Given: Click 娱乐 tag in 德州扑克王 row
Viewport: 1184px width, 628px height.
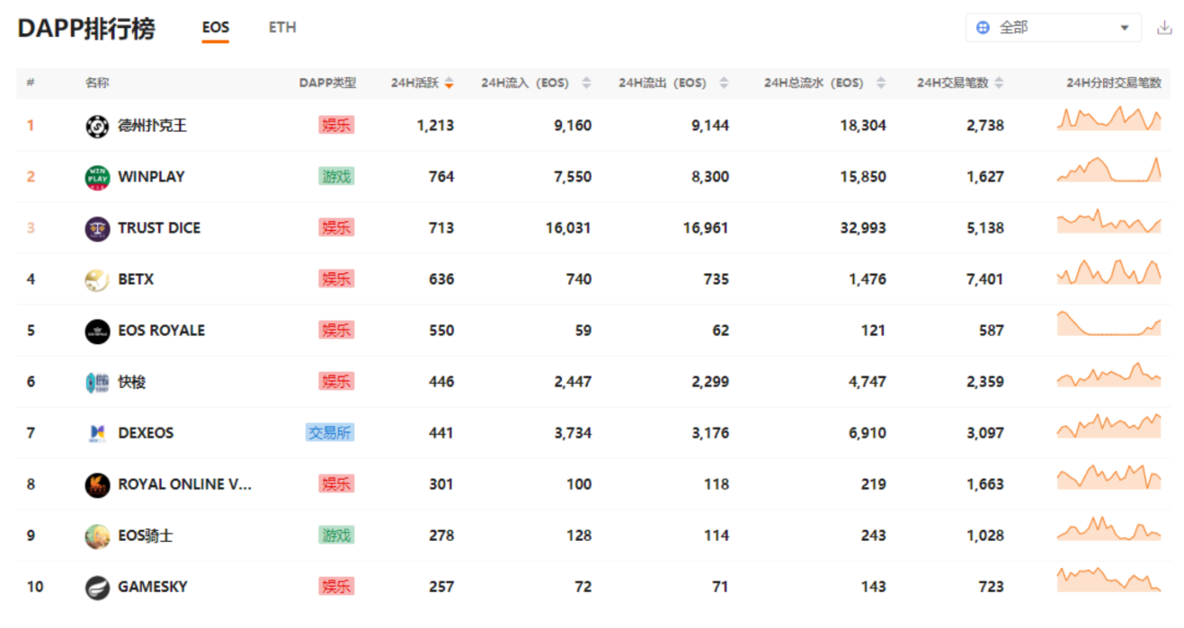Looking at the screenshot, I should [x=336, y=126].
